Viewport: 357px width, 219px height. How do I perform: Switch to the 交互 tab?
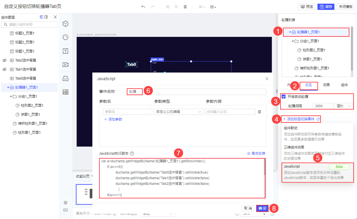tap(308, 85)
